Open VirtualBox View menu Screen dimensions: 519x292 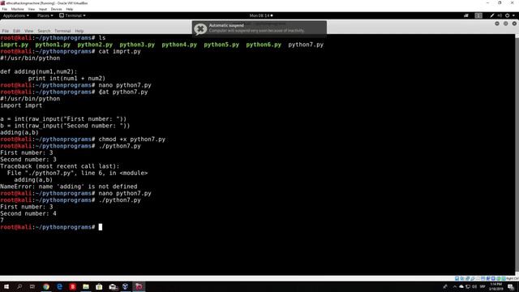31,9
